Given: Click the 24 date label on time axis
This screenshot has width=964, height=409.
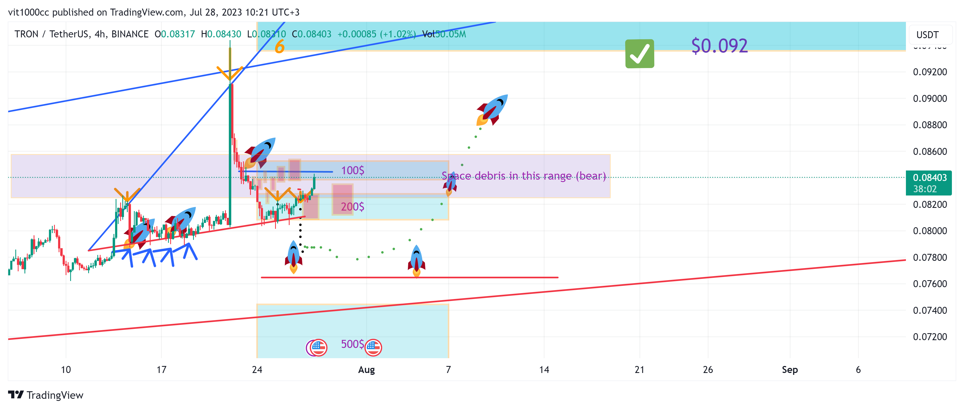Looking at the screenshot, I should click(x=257, y=370).
